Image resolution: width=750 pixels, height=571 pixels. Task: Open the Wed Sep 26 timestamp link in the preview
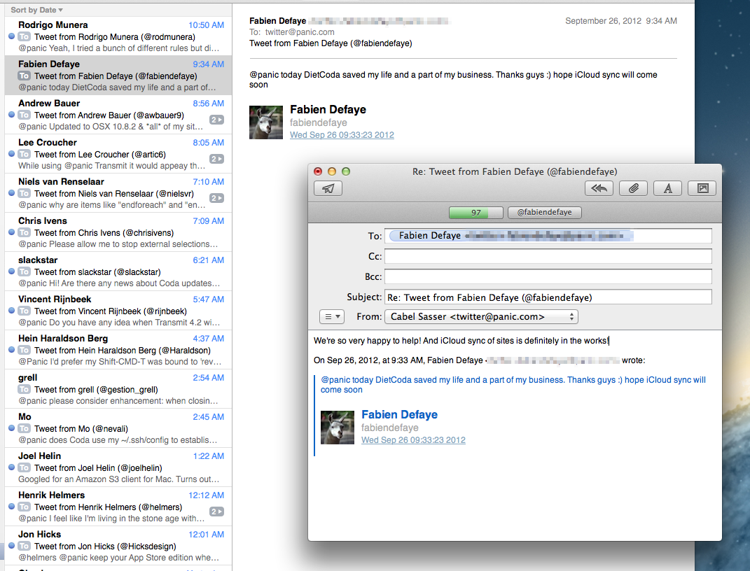pyautogui.click(x=342, y=135)
